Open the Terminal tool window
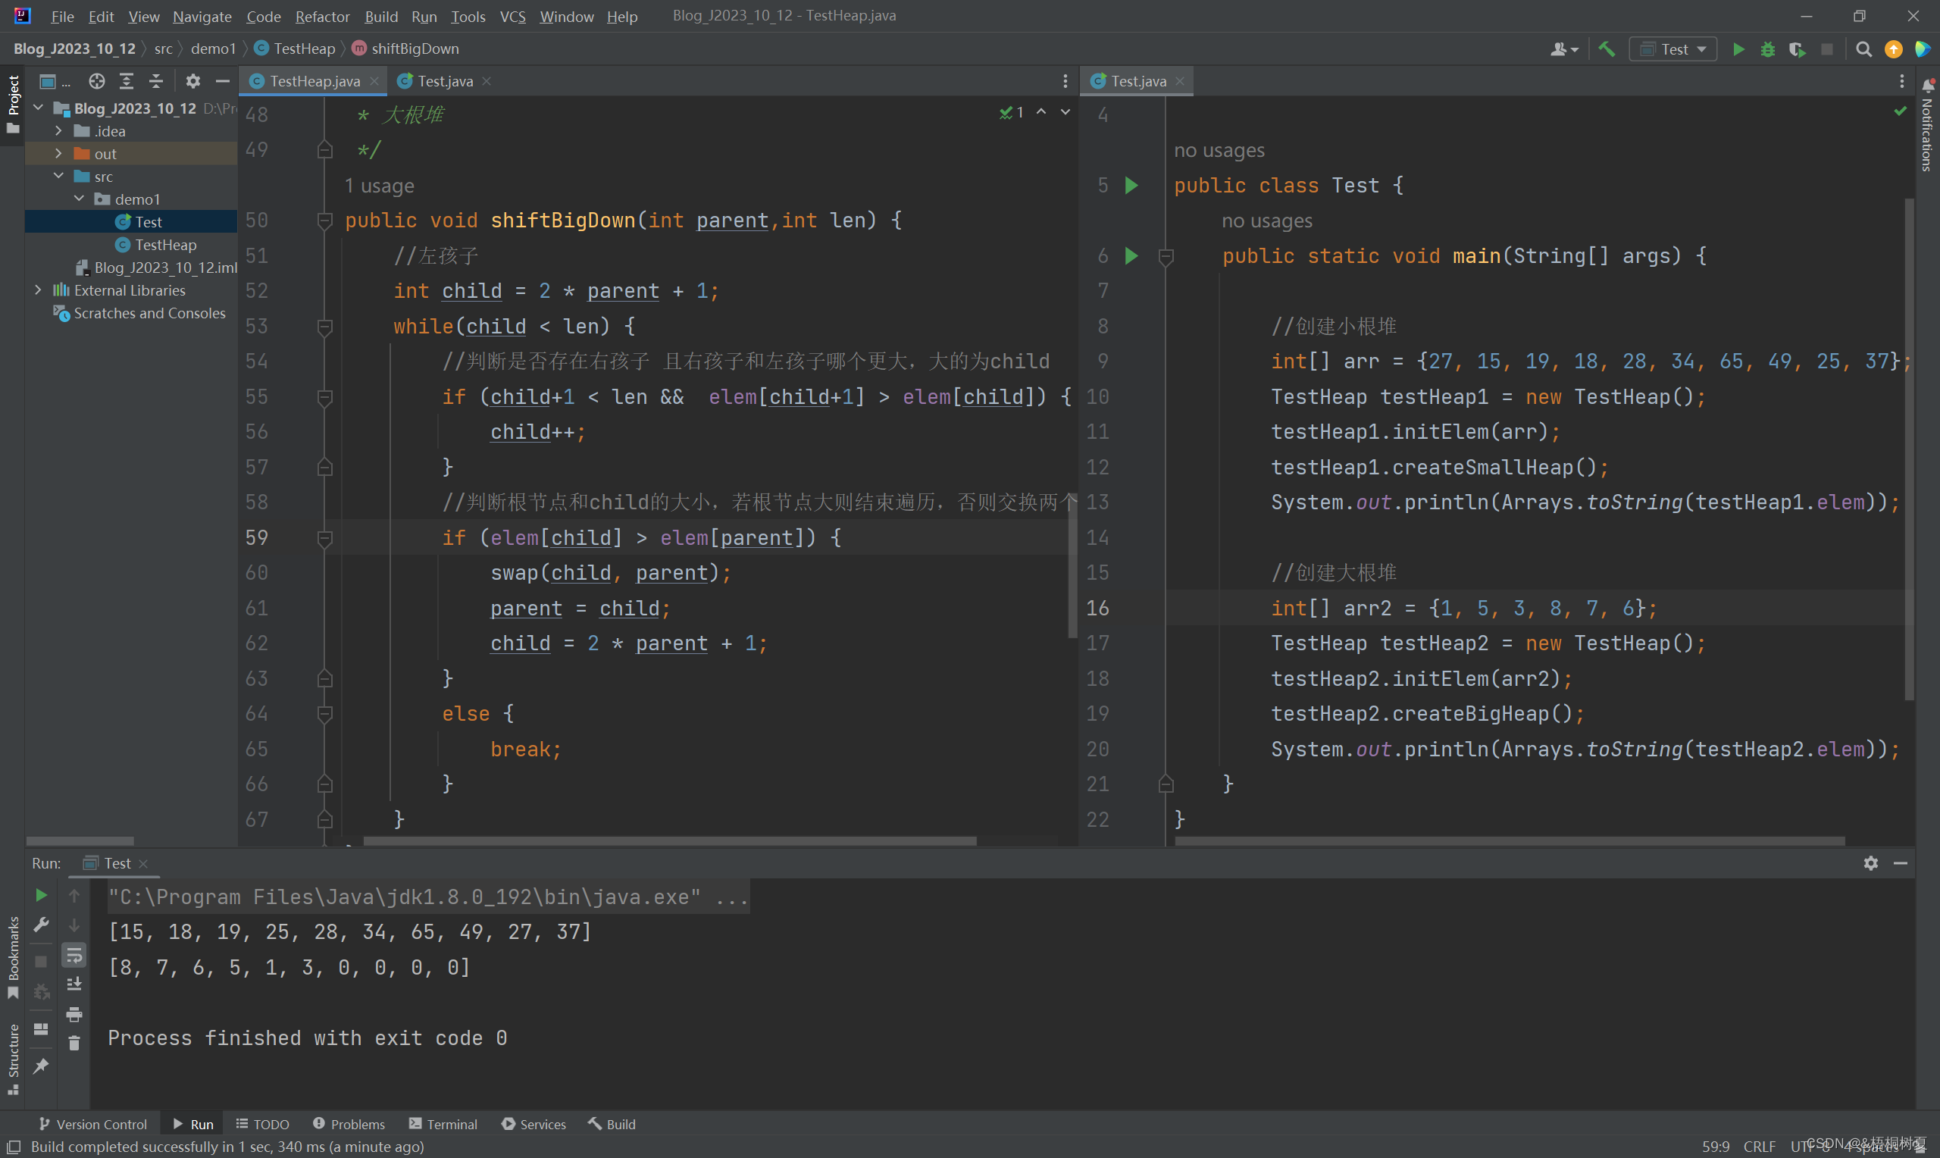The height and width of the screenshot is (1158, 1940). (x=443, y=1124)
